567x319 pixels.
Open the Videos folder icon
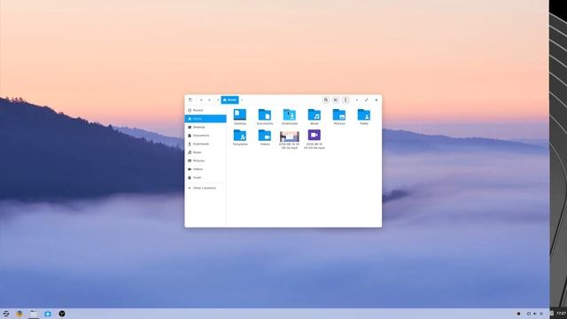point(265,136)
